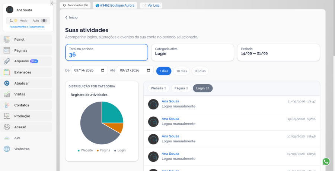The image size is (335, 171).
Task: Click the Registro de atividades chart title
Action: pyautogui.click(x=89, y=95)
